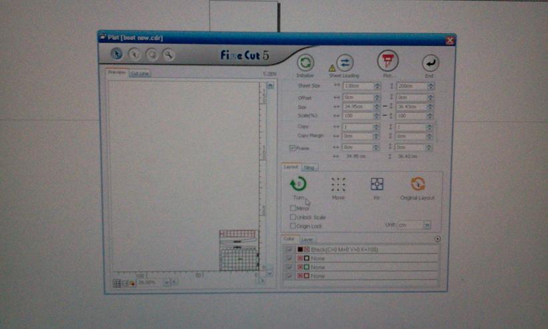548x329 pixels.
Task: Open the Unit cm dropdown
Action: click(427, 225)
